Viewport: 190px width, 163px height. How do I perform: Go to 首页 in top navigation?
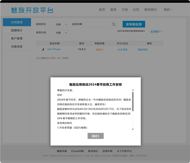[102, 10]
